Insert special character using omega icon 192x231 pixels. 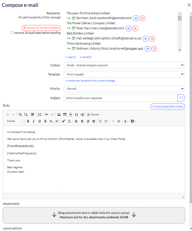[76, 115]
